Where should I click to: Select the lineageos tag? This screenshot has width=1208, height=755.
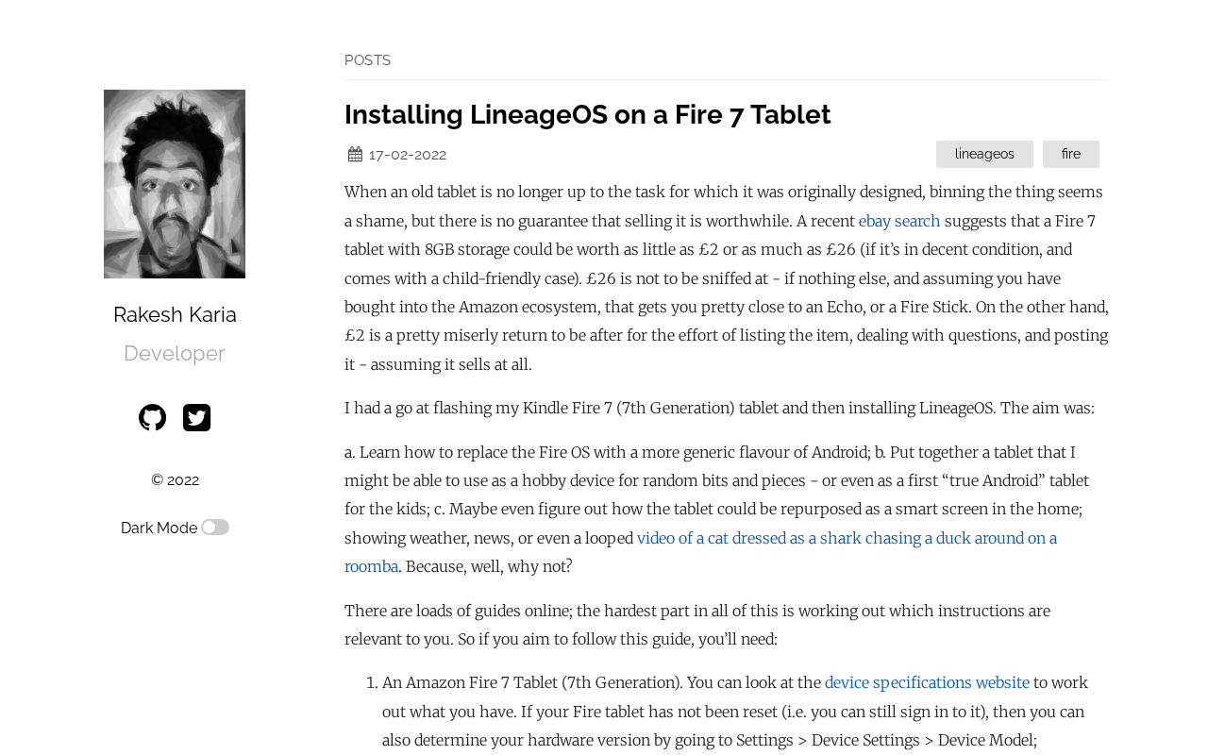pos(984,154)
